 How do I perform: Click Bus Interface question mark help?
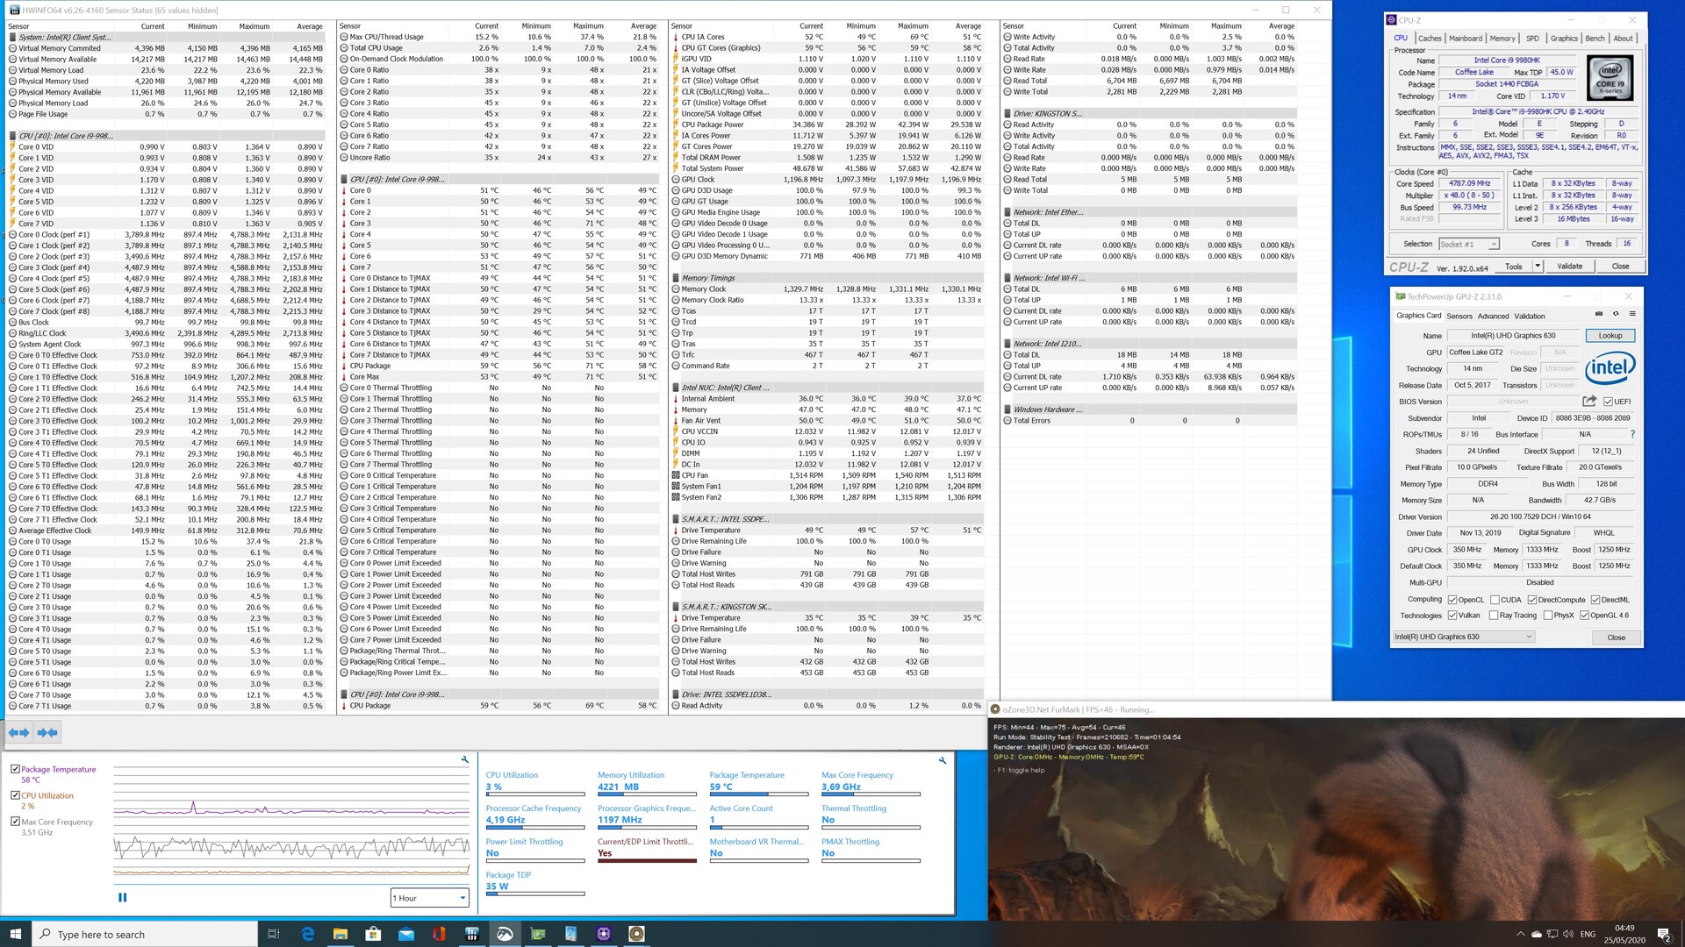tap(1632, 434)
